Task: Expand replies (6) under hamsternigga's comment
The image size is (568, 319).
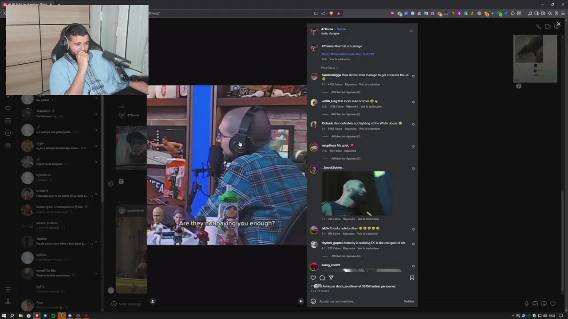Action: (346, 92)
